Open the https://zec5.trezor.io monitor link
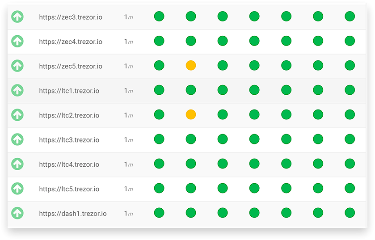The height and width of the screenshot is (240, 375). (71, 66)
